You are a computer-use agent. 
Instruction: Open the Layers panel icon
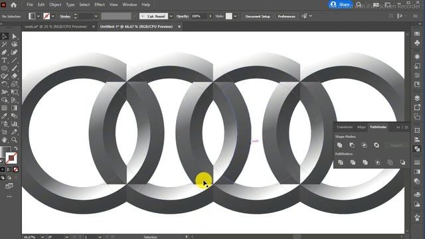coord(417,98)
